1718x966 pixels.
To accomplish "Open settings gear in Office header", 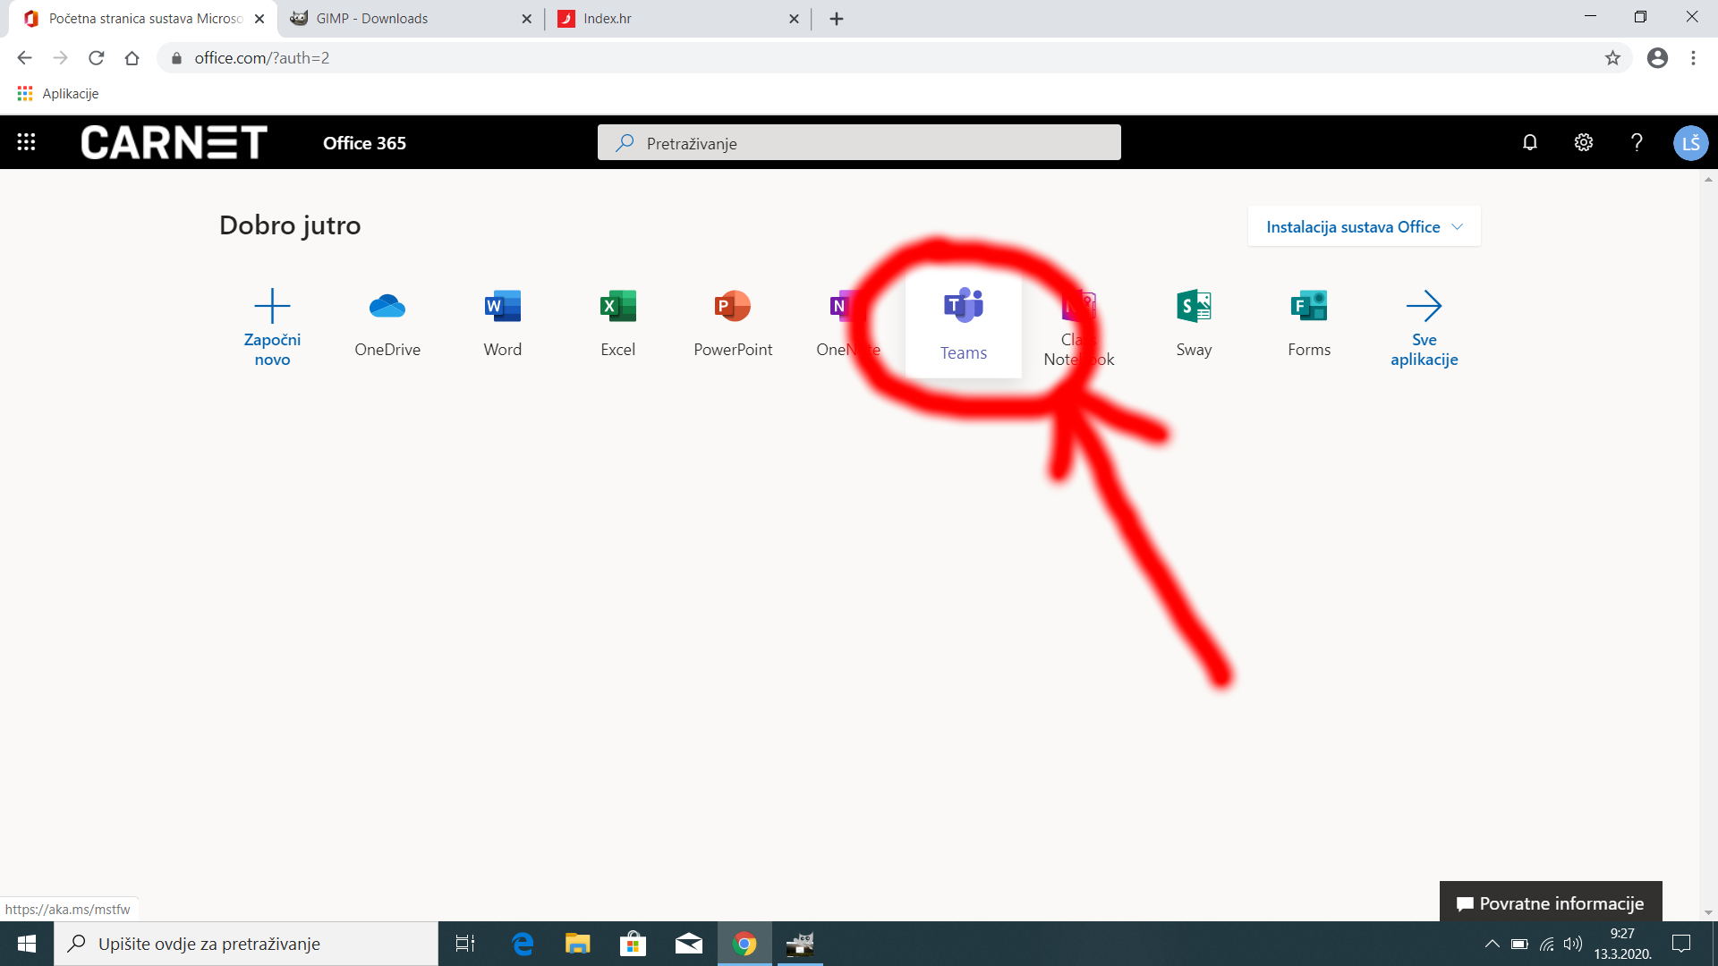I will click(1584, 142).
